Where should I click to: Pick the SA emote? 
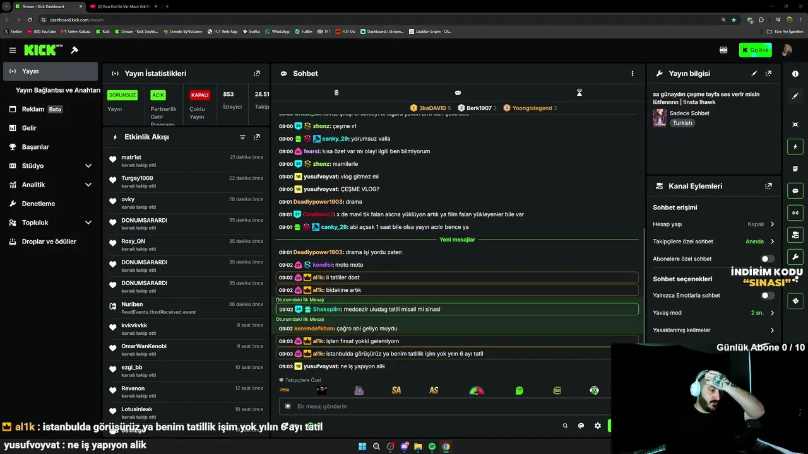coord(396,390)
